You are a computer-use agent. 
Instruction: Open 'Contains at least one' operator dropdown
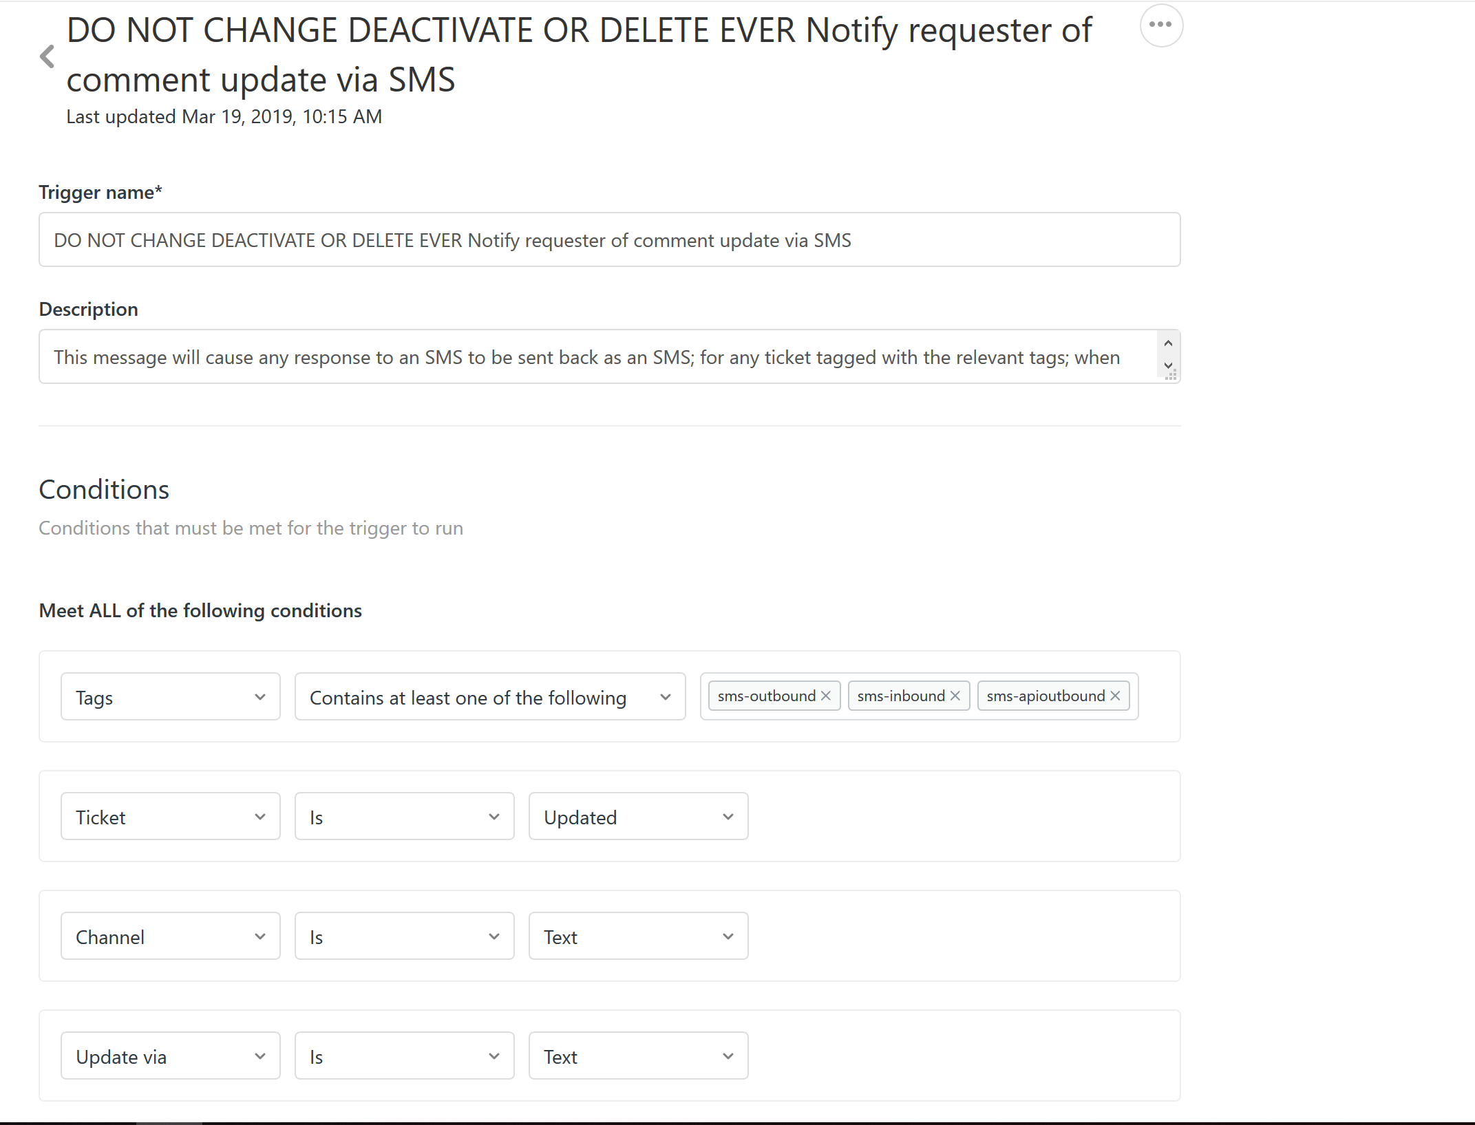point(489,697)
